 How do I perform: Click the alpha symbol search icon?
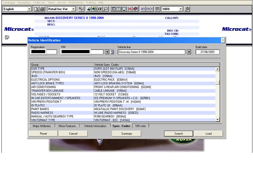click(100, 9)
